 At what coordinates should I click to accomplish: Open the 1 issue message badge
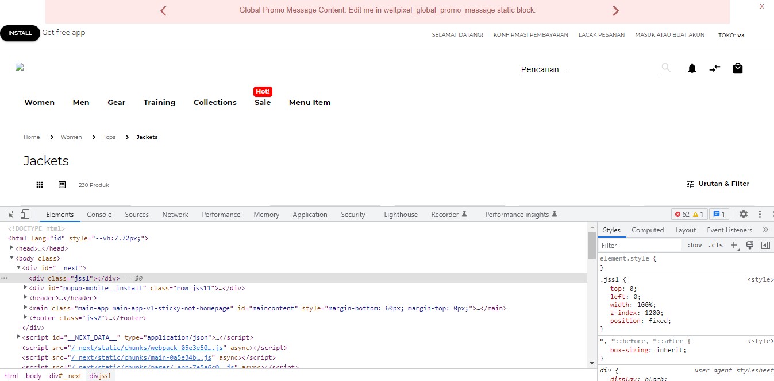(719, 215)
